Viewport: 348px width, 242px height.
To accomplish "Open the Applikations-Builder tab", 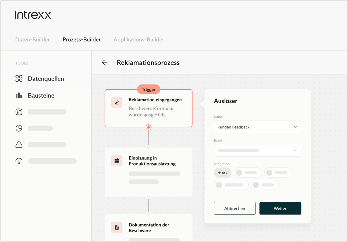I will (139, 40).
